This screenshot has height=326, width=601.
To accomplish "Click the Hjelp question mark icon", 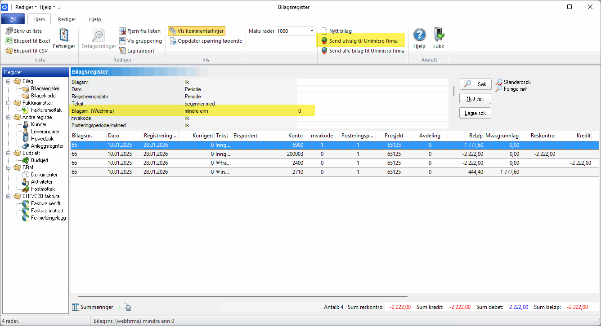I will pyautogui.click(x=419, y=36).
